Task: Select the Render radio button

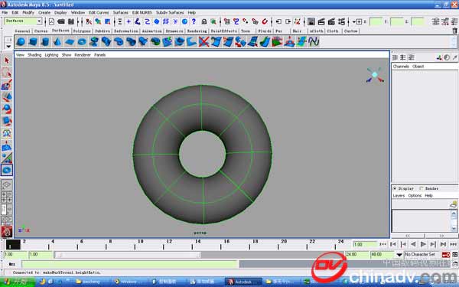Action: pyautogui.click(x=422, y=188)
